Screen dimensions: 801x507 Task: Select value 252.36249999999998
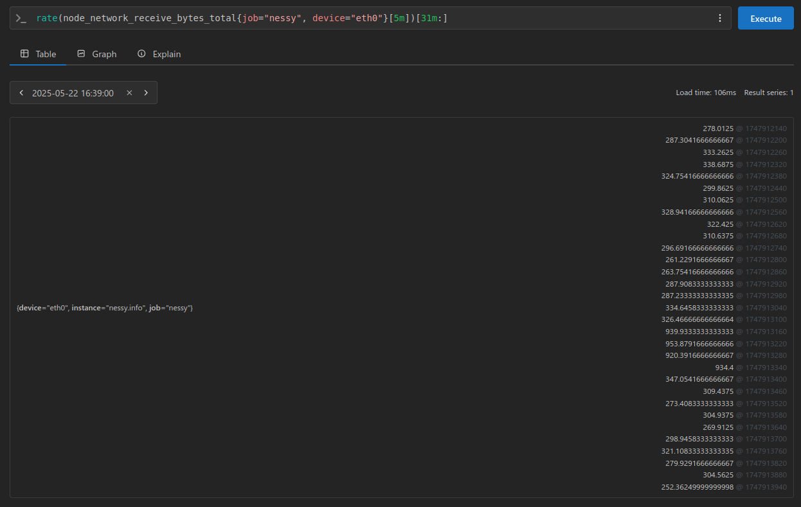coord(697,487)
